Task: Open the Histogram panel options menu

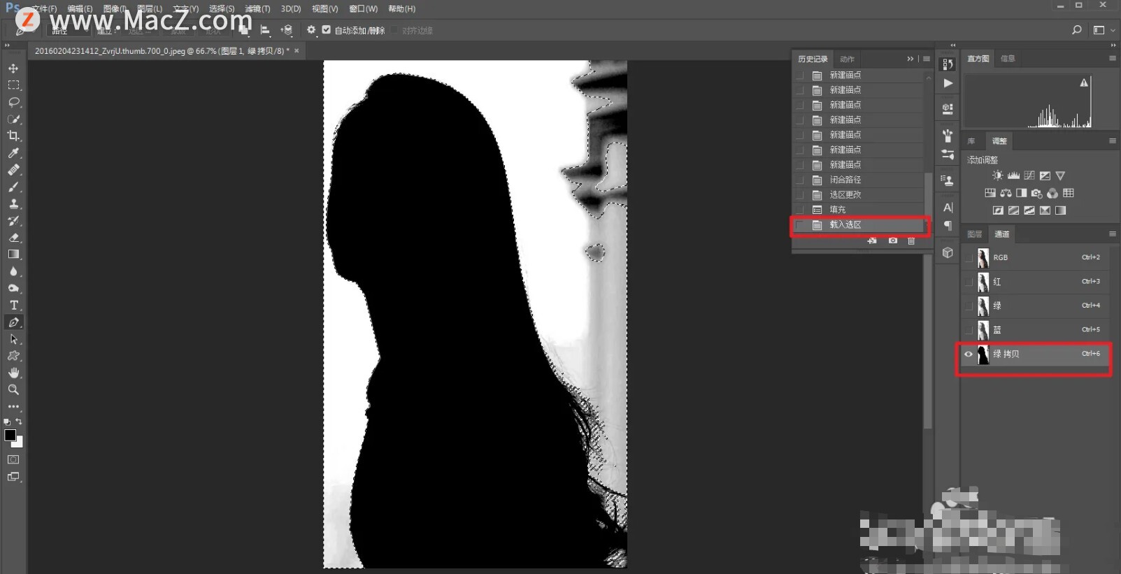Action: (1112, 58)
